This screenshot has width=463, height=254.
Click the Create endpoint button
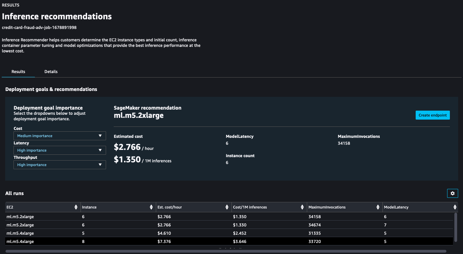pyautogui.click(x=433, y=115)
